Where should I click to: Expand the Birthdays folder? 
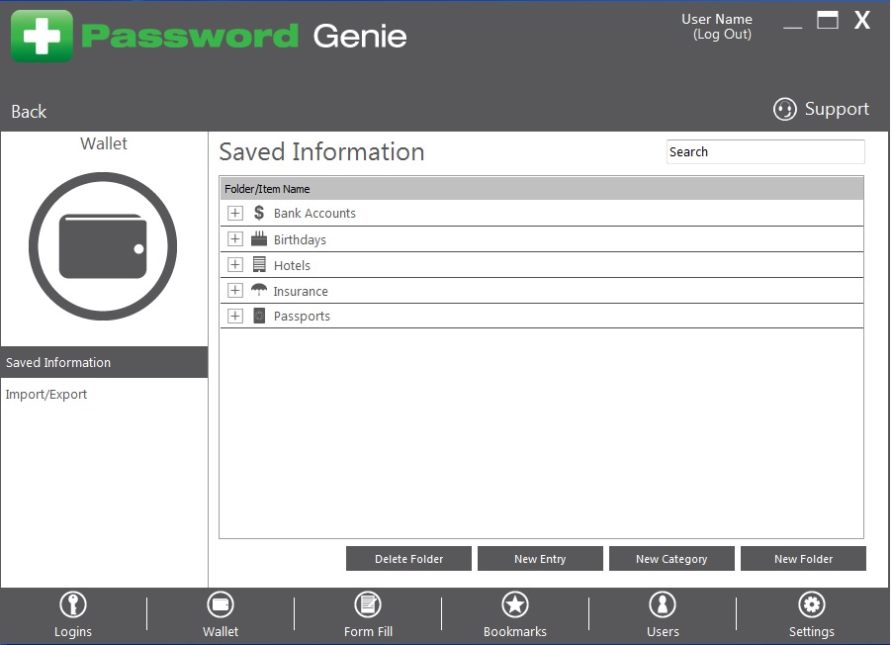tap(235, 238)
